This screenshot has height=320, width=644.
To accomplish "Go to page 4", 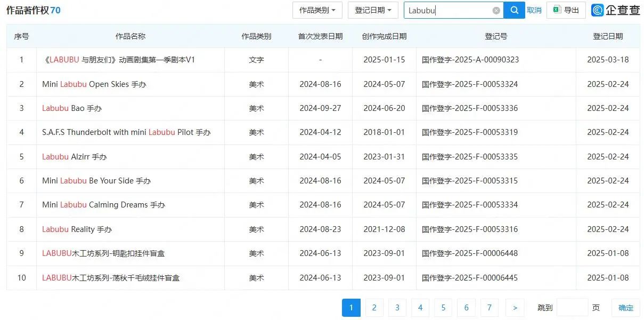I will 420,308.
